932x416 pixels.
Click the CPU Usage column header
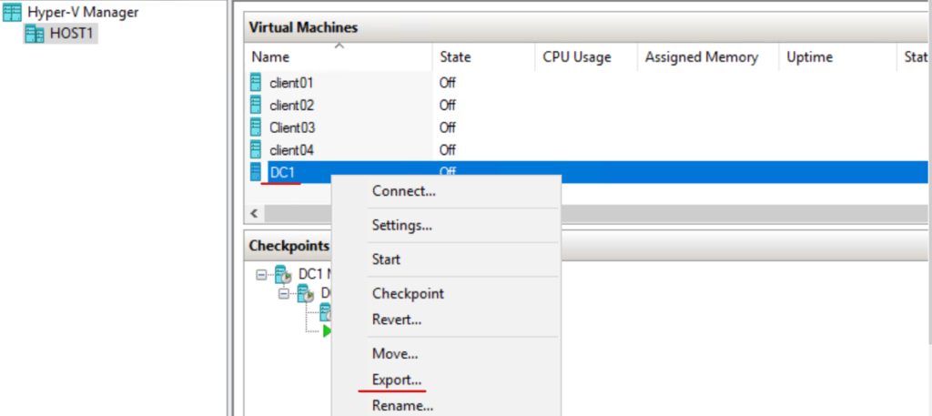tap(577, 57)
